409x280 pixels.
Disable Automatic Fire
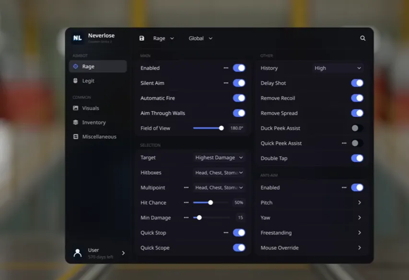point(239,98)
